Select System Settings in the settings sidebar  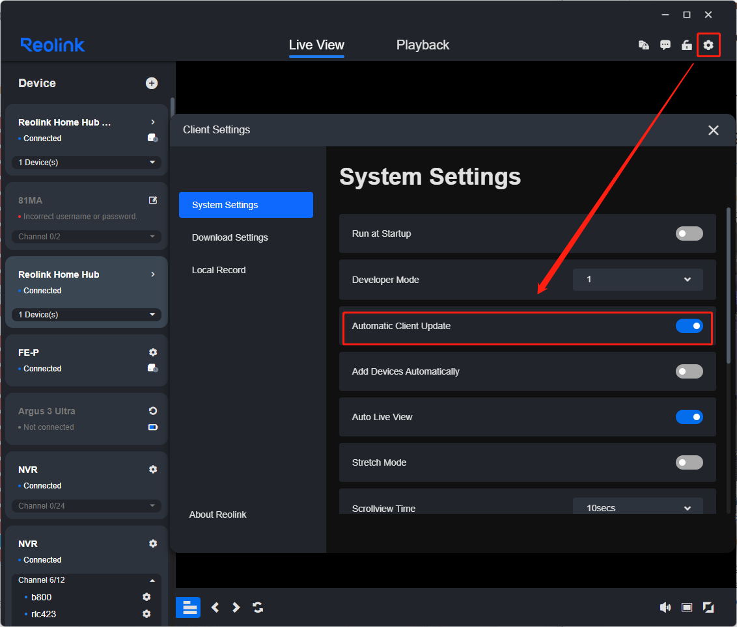pos(246,205)
